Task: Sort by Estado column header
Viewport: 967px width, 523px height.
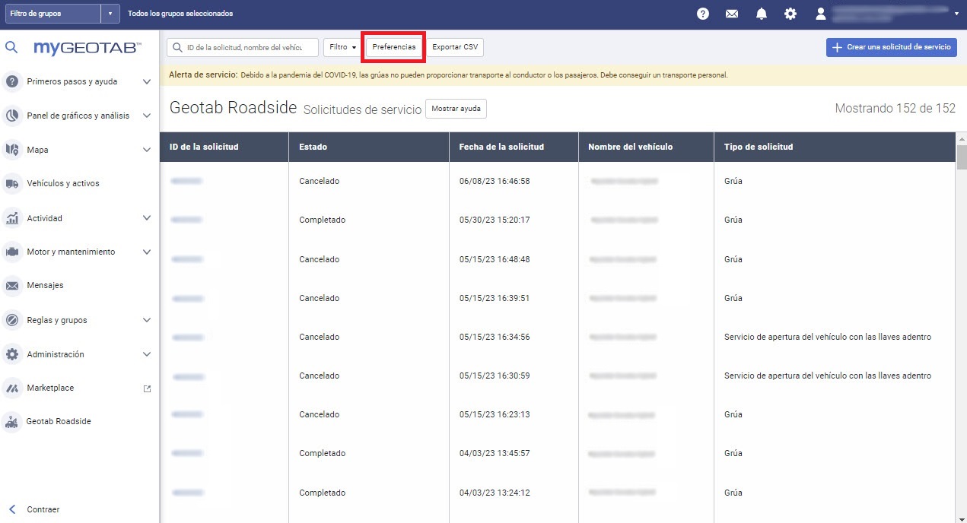Action: (369, 147)
